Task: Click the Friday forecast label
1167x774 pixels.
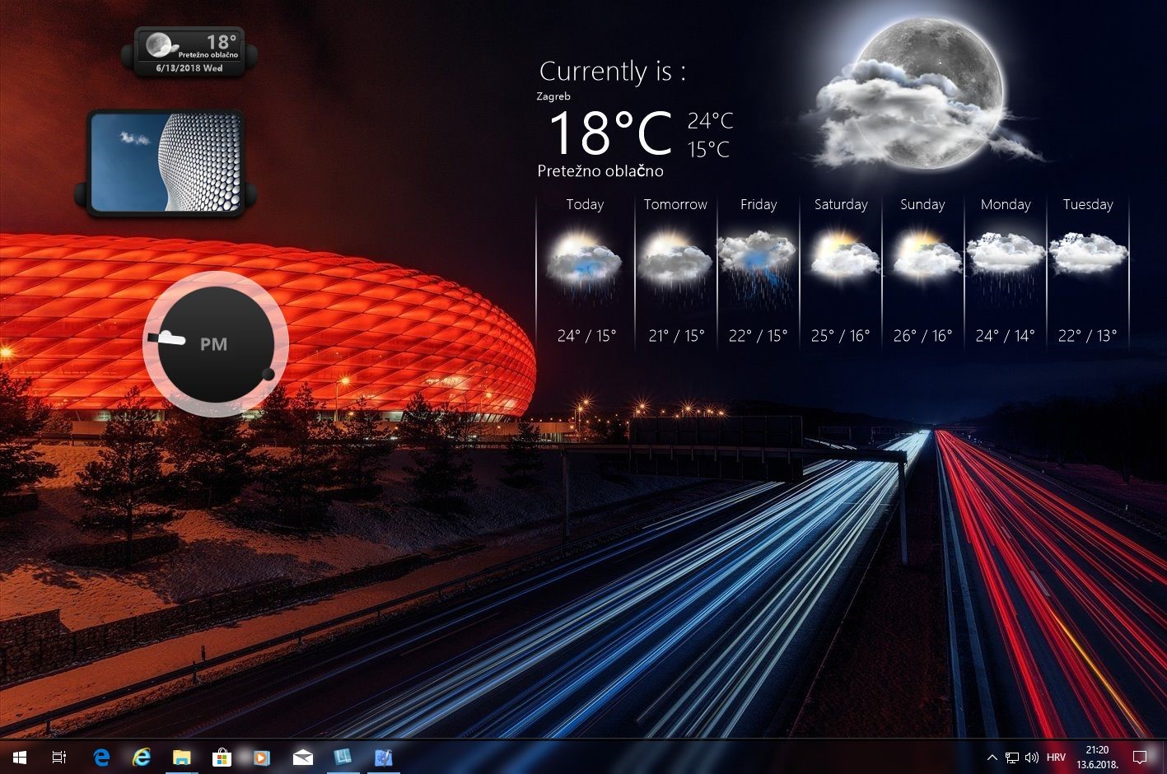Action: (759, 204)
